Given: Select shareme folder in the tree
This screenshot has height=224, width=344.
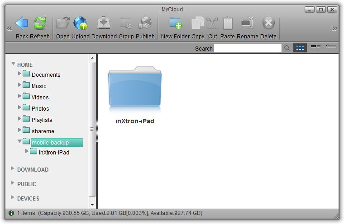Looking at the screenshot, I should 43,131.
